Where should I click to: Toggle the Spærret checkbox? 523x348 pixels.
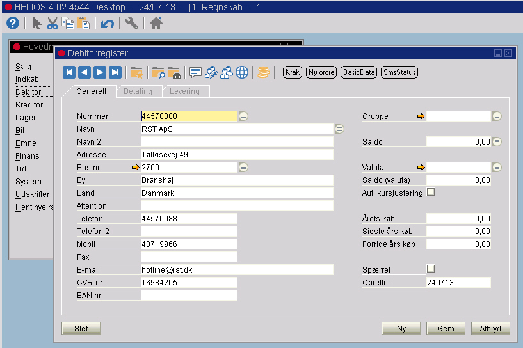coord(431,269)
